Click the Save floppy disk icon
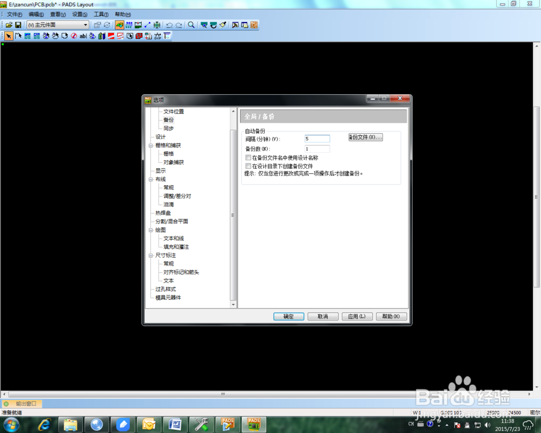541x433 pixels. pyautogui.click(x=18, y=25)
